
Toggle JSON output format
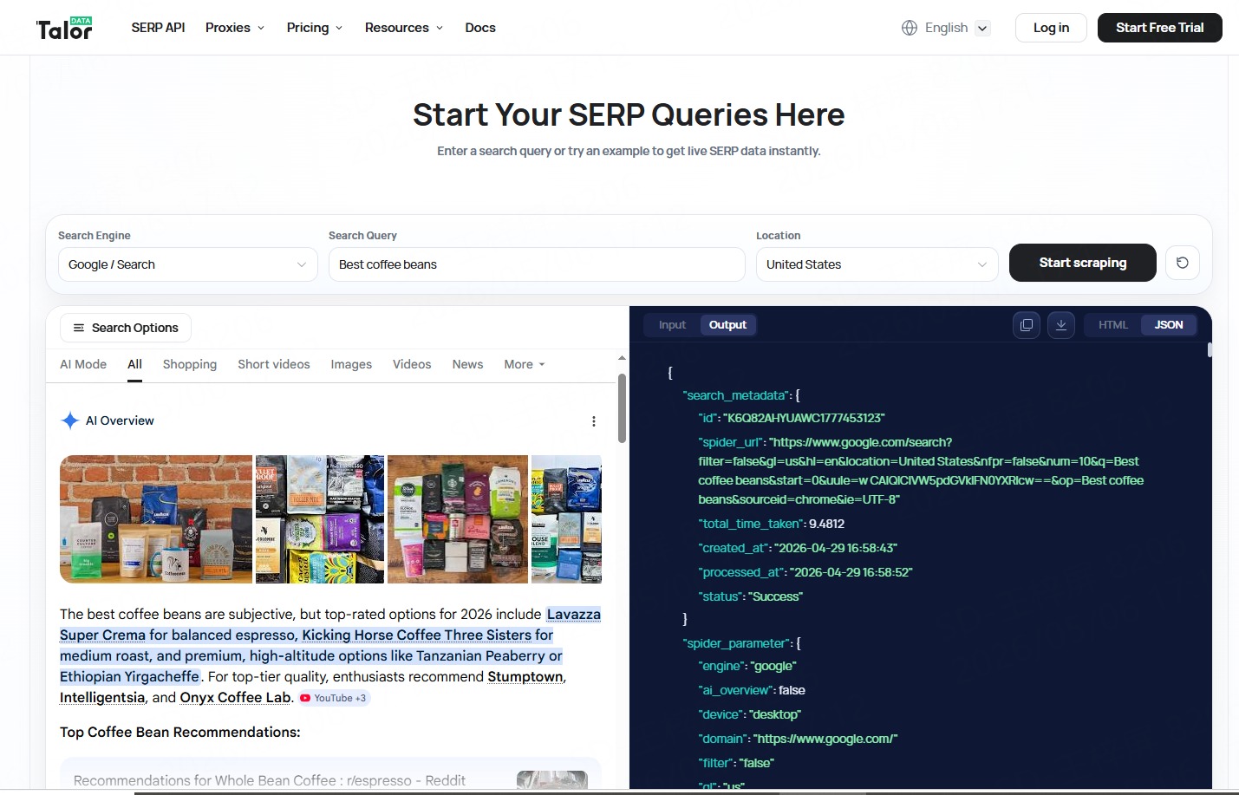coord(1169,325)
